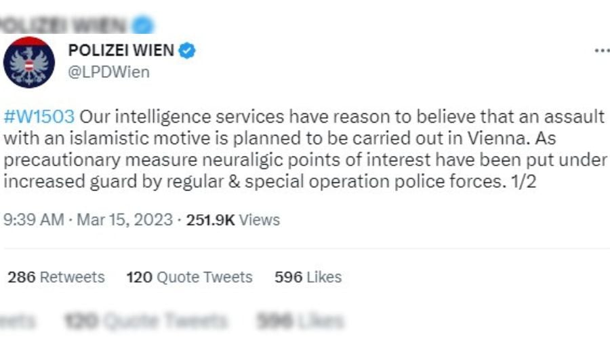The height and width of the screenshot is (339, 610).
Task: Click the POLIZEI WIEN display name
Action: click(x=121, y=50)
